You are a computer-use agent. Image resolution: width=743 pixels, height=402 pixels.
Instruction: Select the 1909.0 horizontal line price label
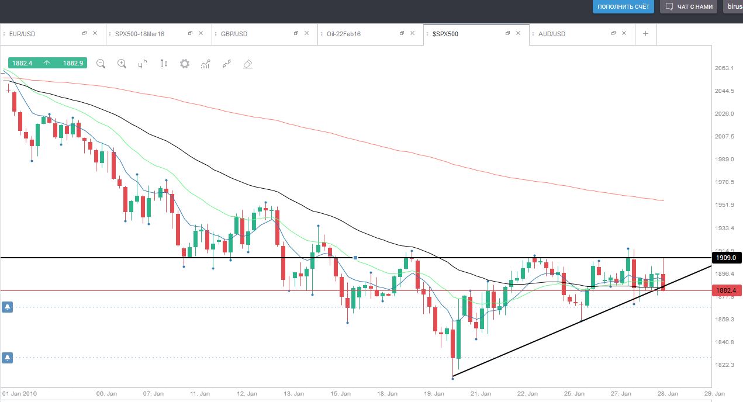point(725,257)
